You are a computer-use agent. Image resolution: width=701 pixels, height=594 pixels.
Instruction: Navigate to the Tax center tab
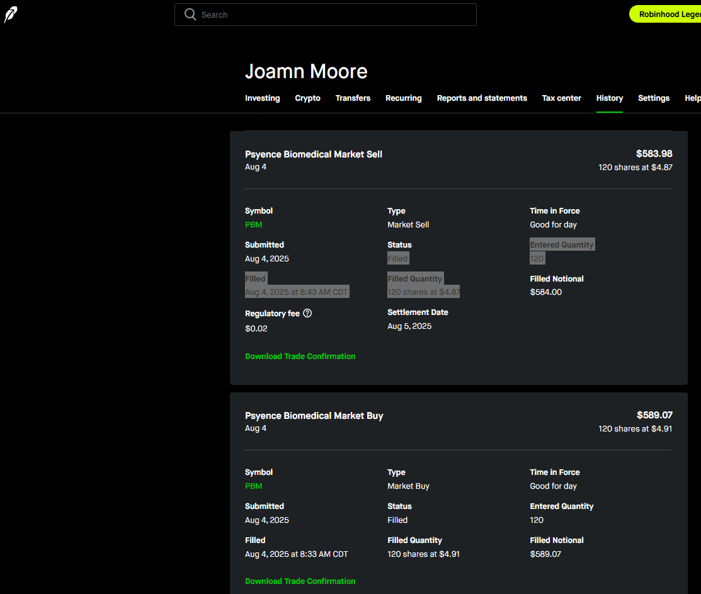[561, 98]
